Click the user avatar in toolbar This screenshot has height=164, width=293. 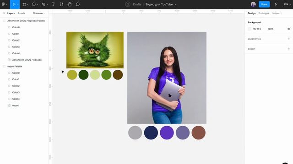(x=253, y=4)
